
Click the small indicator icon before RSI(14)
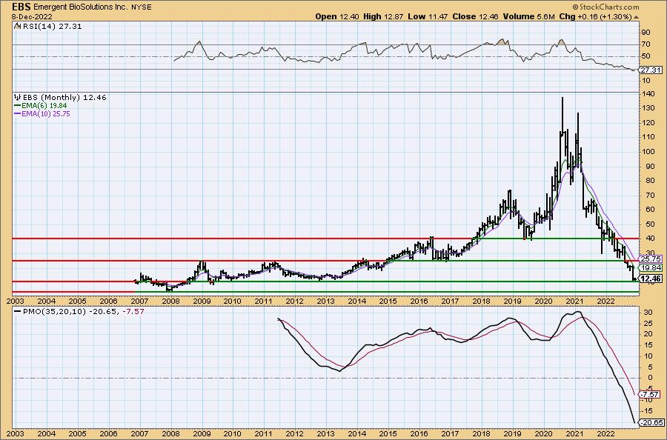click(17, 26)
